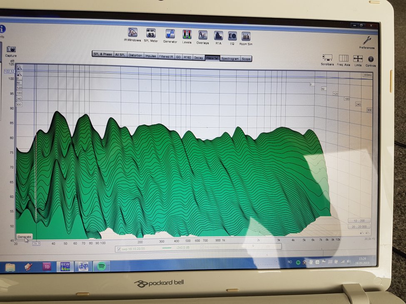Screen dimensions: 406x304
Task: Click the 29,3 Hz cursor readout
Action: pos(36,244)
